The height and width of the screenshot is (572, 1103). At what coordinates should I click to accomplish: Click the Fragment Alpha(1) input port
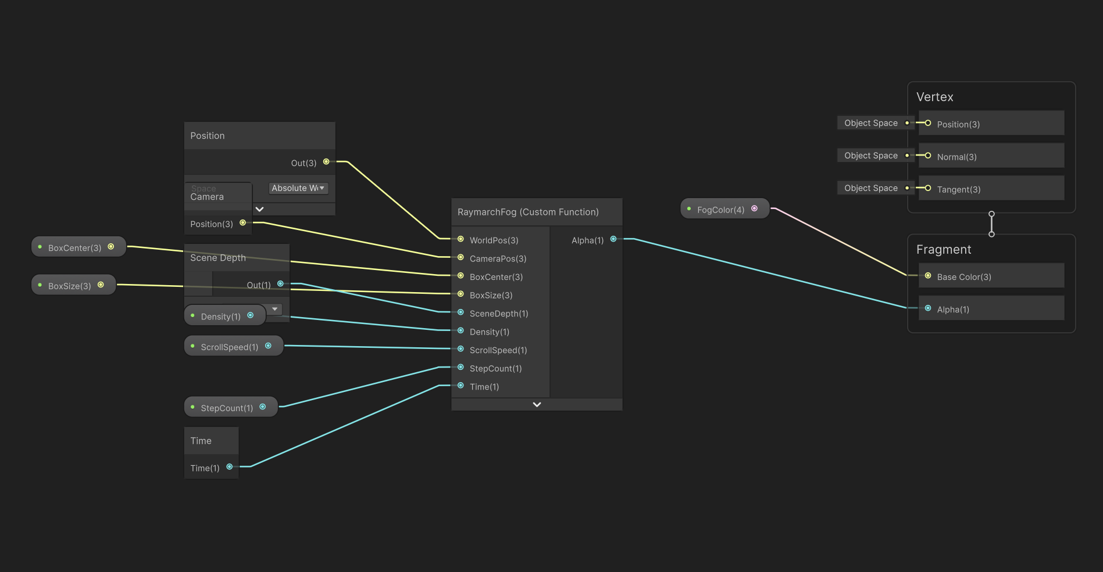point(928,308)
